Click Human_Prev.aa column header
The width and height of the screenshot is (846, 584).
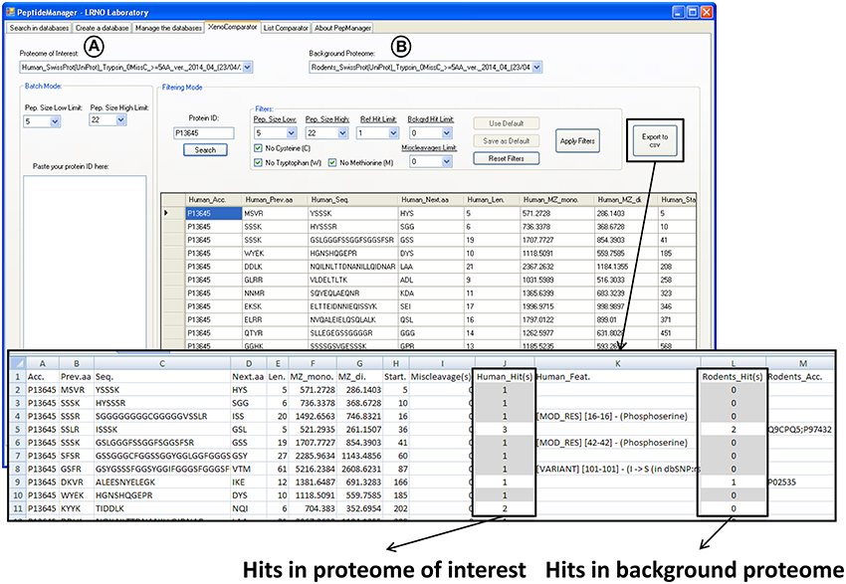point(275,200)
